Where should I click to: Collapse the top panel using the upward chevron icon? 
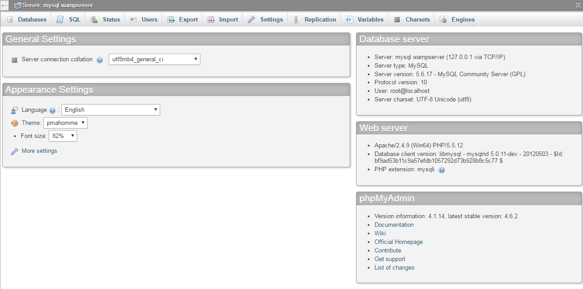578,5
